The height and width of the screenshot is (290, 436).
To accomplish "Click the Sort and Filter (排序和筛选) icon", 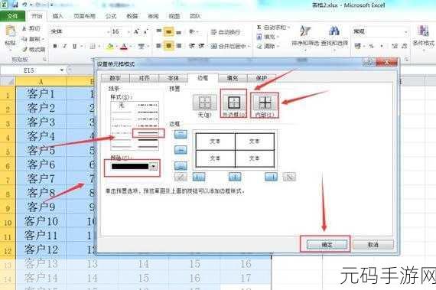I will click(305, 31).
